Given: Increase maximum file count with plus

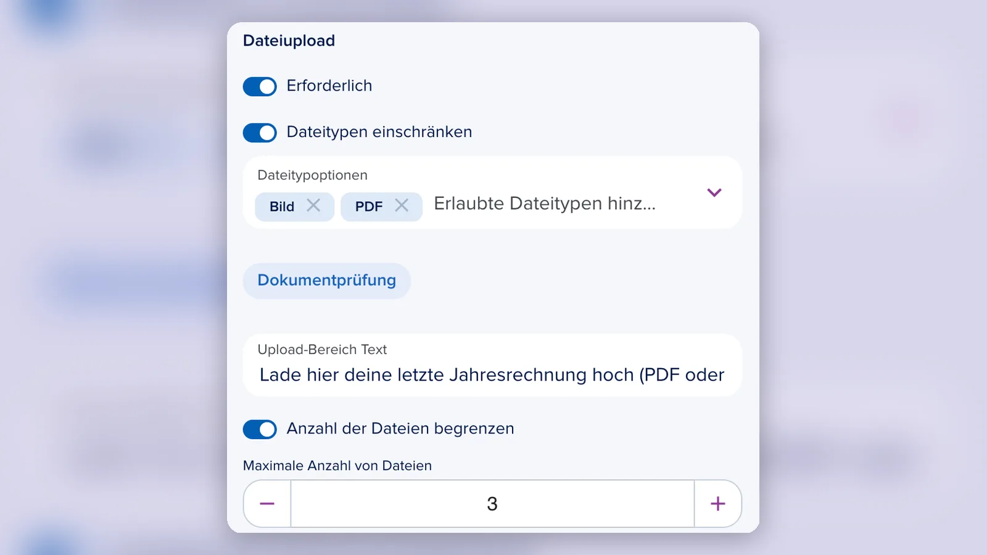Looking at the screenshot, I should (718, 504).
